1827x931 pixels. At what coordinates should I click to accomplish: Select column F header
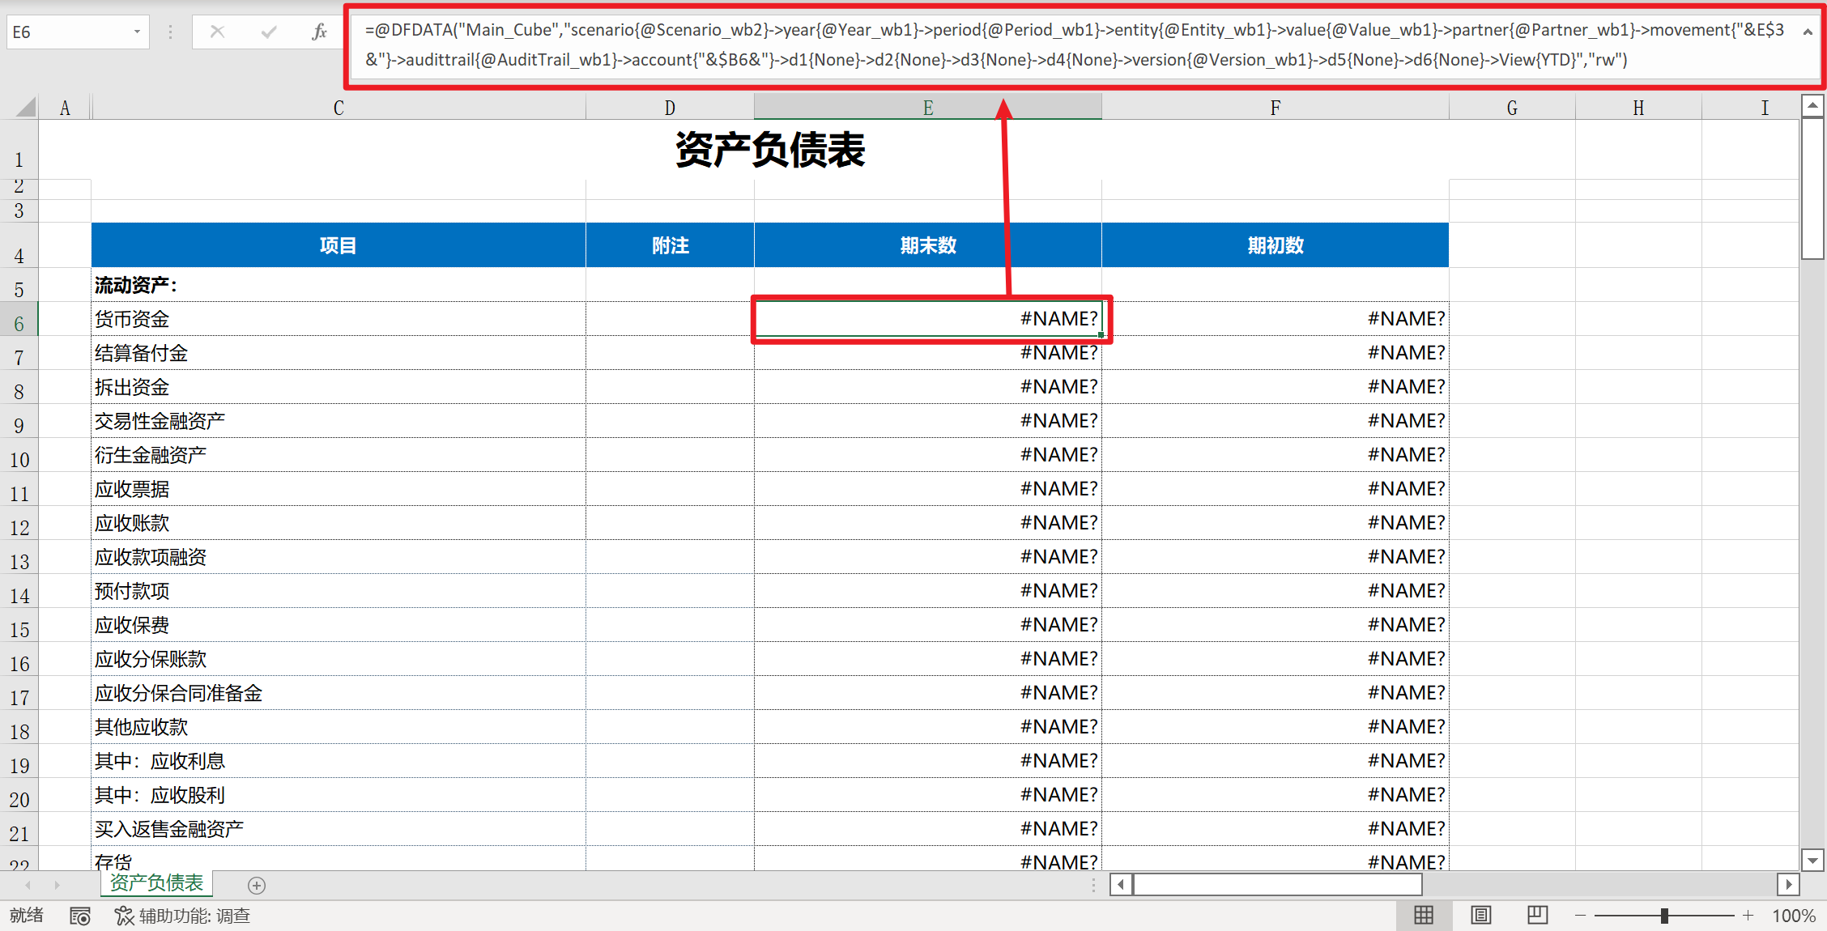point(1275,108)
